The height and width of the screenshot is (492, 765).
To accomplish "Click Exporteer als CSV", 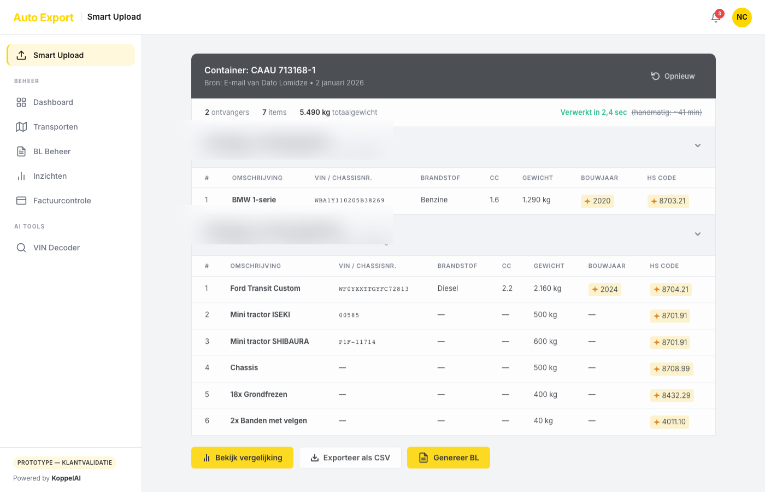I will click(350, 458).
